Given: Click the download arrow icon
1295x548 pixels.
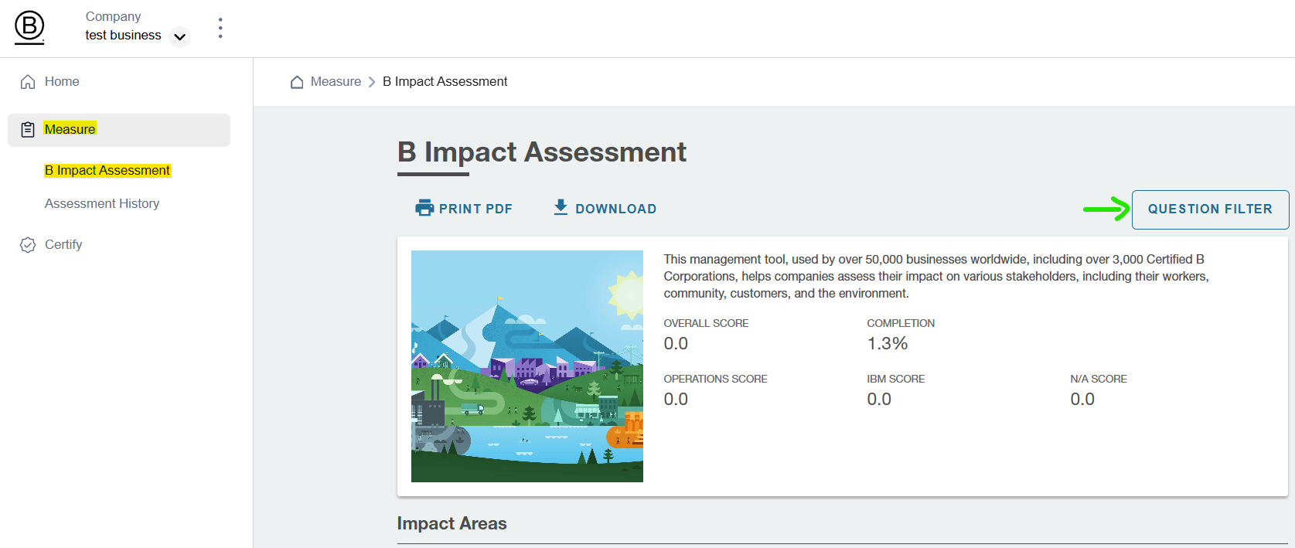Looking at the screenshot, I should click(561, 207).
